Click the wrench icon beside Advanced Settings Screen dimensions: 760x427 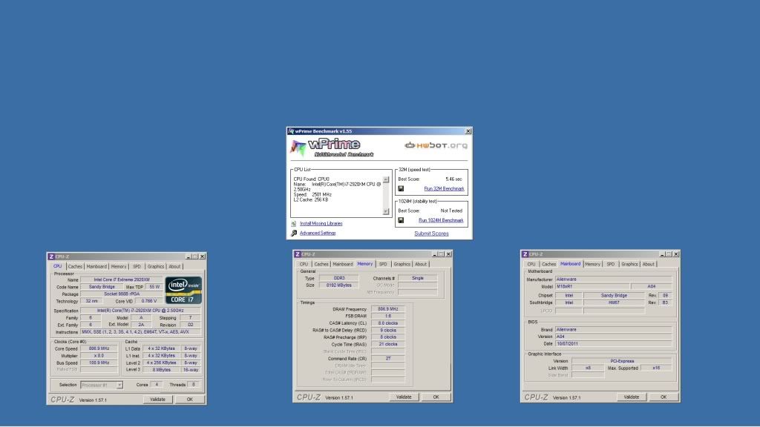294,234
